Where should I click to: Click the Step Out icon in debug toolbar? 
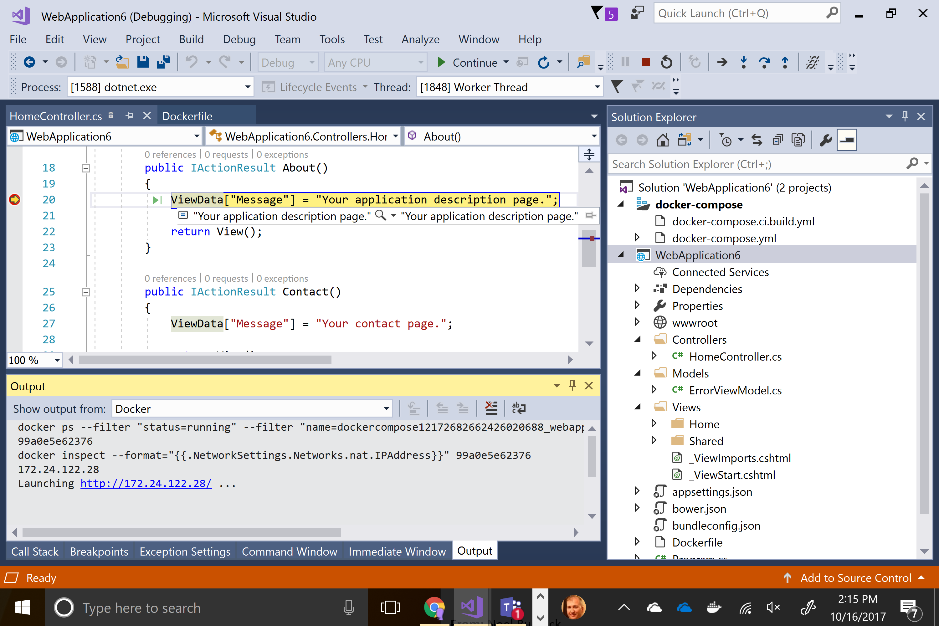tap(785, 63)
